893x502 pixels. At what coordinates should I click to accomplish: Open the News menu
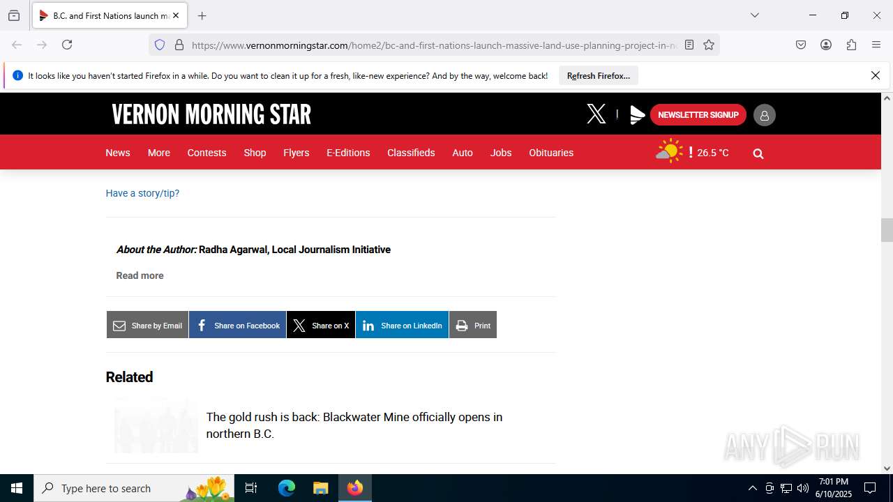118,153
